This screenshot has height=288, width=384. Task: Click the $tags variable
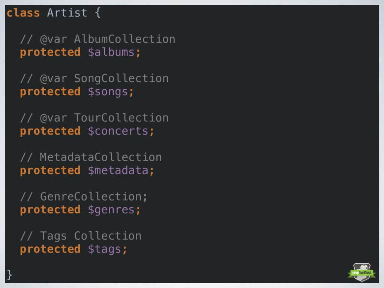(104, 249)
